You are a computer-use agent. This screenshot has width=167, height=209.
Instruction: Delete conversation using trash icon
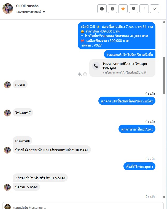(x=112, y=9)
